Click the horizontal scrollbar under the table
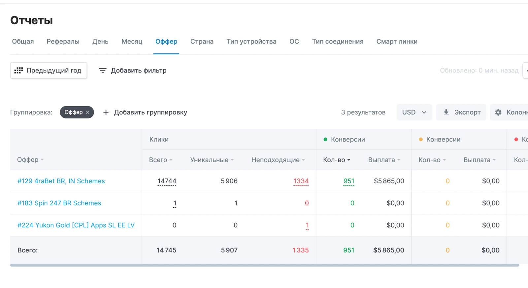The width and height of the screenshot is (528, 288). tap(265, 265)
